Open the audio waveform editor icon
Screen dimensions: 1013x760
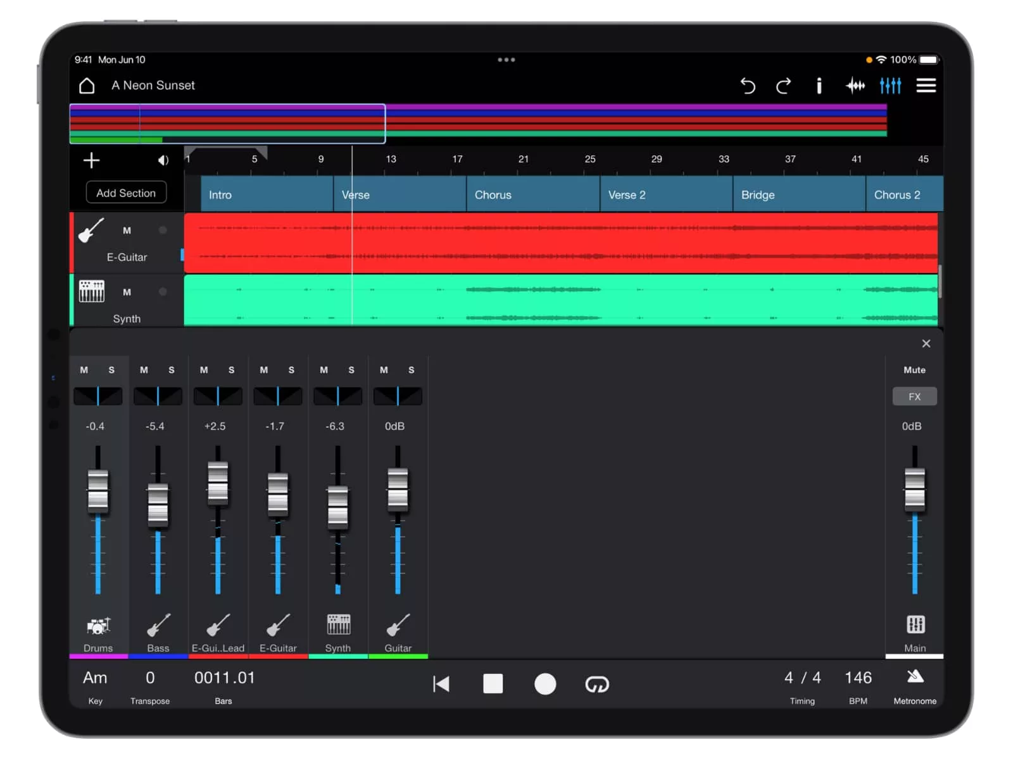pyautogui.click(x=855, y=85)
